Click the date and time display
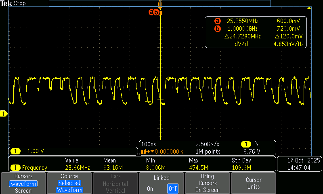Image resolution: width=323 pixels, height=194 pixels. 299,164
